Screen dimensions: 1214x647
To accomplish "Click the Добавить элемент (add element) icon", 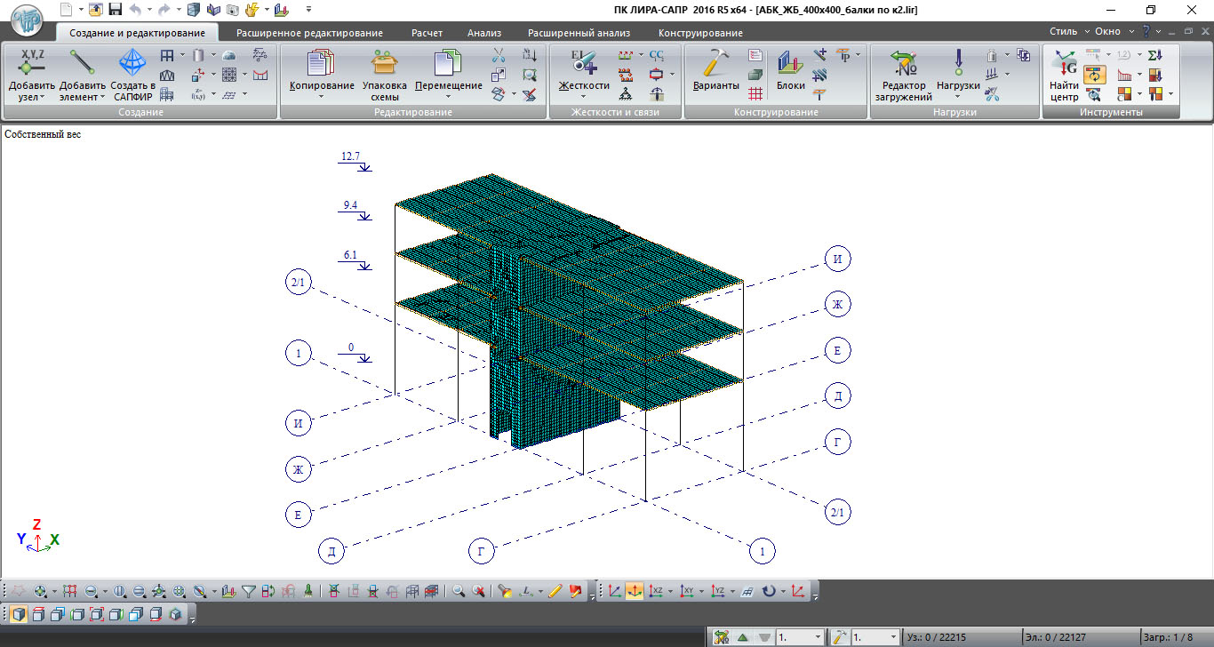I will (x=83, y=62).
